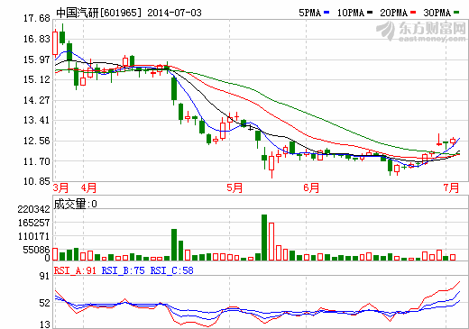Select the 30PMA legend label

click(x=437, y=13)
